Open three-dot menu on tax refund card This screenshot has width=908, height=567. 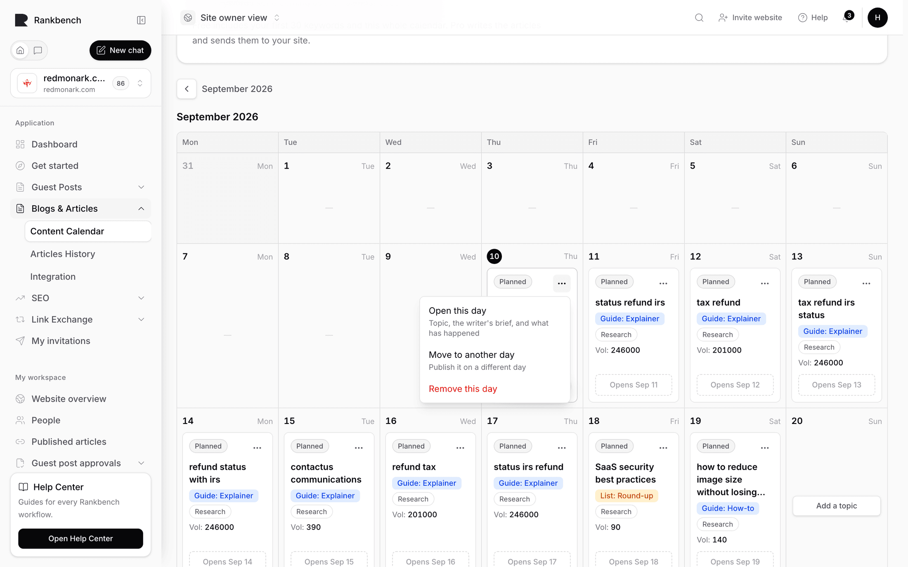point(765,283)
